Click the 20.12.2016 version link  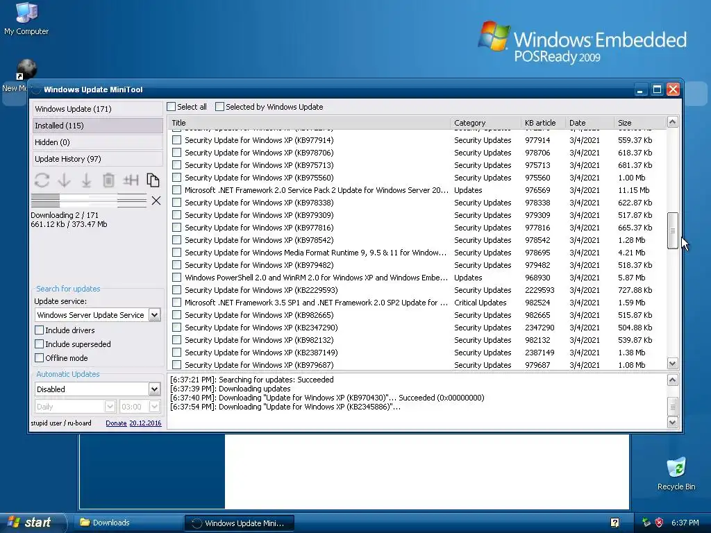(x=145, y=423)
